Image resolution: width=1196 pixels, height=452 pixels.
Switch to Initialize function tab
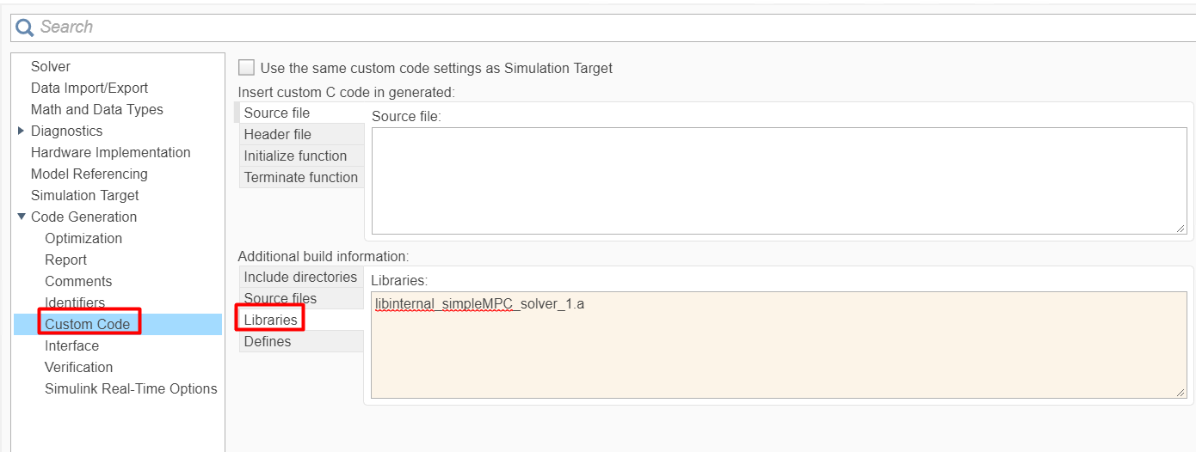(x=295, y=156)
